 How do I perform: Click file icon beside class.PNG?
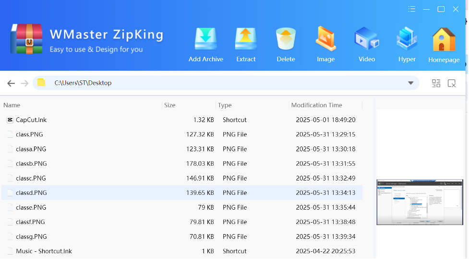pos(10,135)
